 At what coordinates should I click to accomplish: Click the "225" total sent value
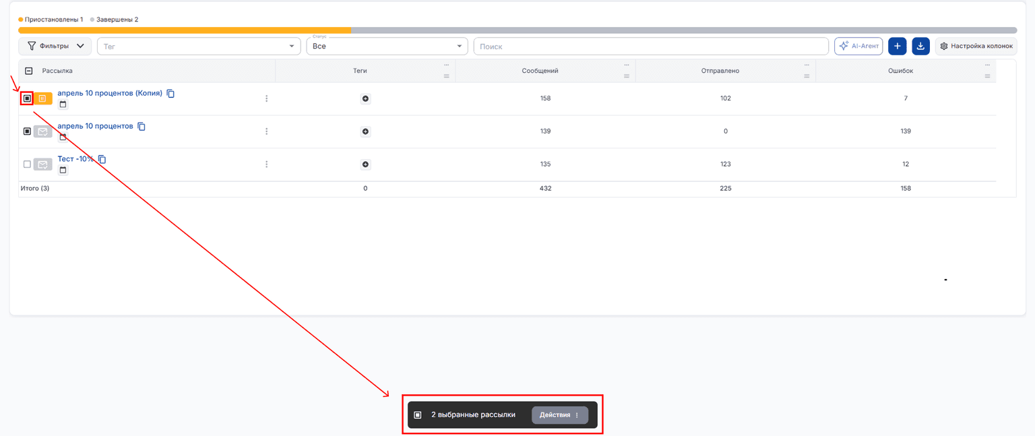coord(725,189)
